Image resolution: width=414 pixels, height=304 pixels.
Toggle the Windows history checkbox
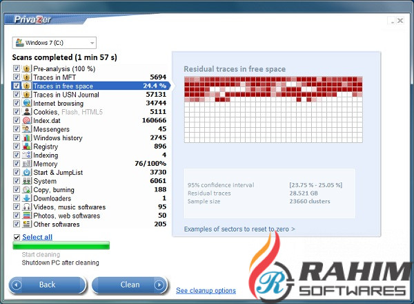17,137
